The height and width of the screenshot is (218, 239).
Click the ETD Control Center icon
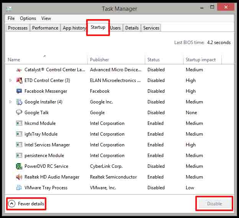(19, 80)
